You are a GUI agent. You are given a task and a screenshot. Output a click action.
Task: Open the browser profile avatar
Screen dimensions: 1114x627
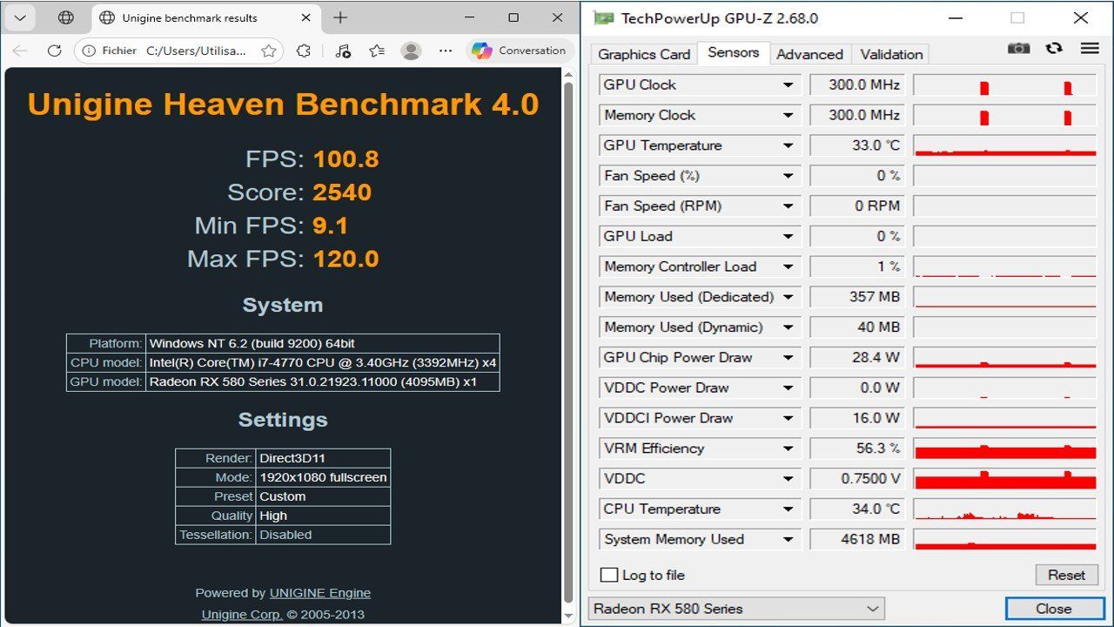point(412,51)
